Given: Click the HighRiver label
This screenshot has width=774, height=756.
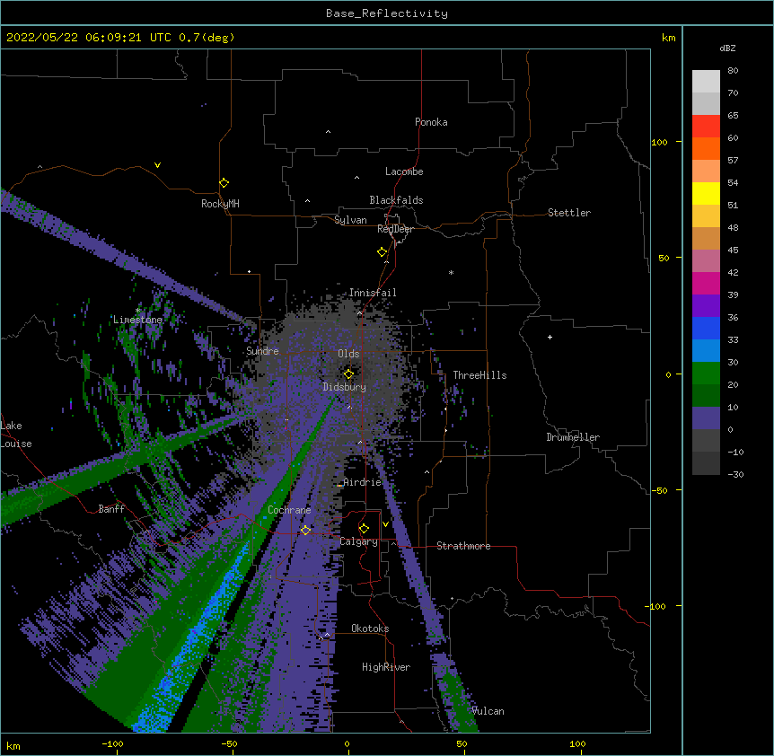Looking at the screenshot, I should tap(386, 667).
